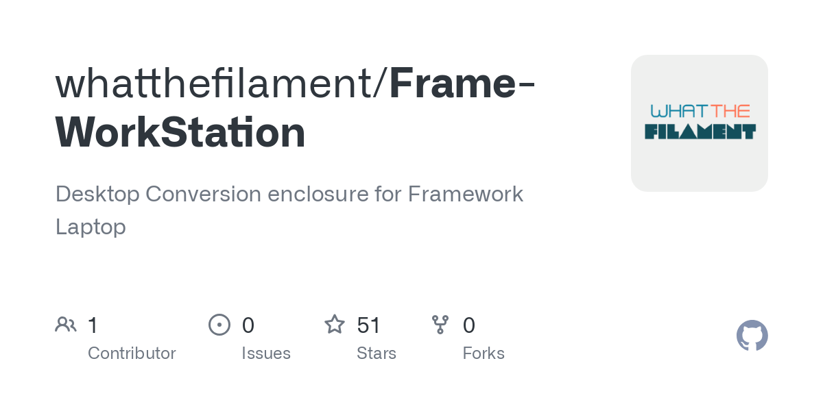823x411 pixels.
Task: Open the "Forks" label
Action: [x=484, y=353]
